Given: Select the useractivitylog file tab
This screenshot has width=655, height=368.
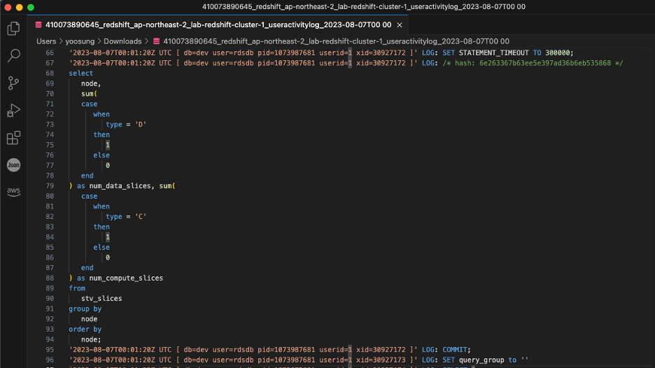Looking at the screenshot, I should (x=218, y=25).
